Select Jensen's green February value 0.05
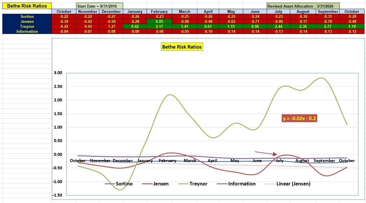366x203 pixels. 159,21
